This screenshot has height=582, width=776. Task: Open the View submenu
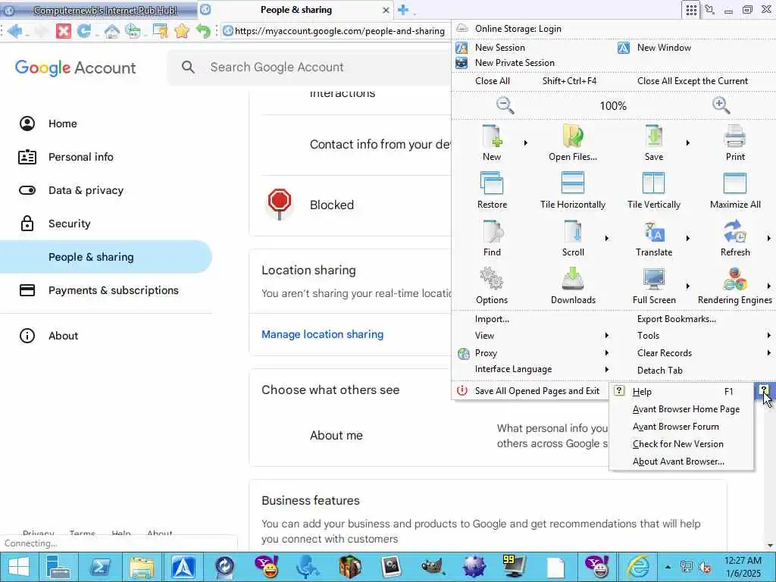coord(532,336)
